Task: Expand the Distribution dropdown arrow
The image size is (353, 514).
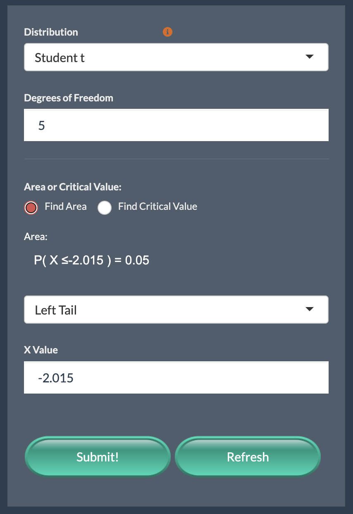Action: pyautogui.click(x=309, y=57)
